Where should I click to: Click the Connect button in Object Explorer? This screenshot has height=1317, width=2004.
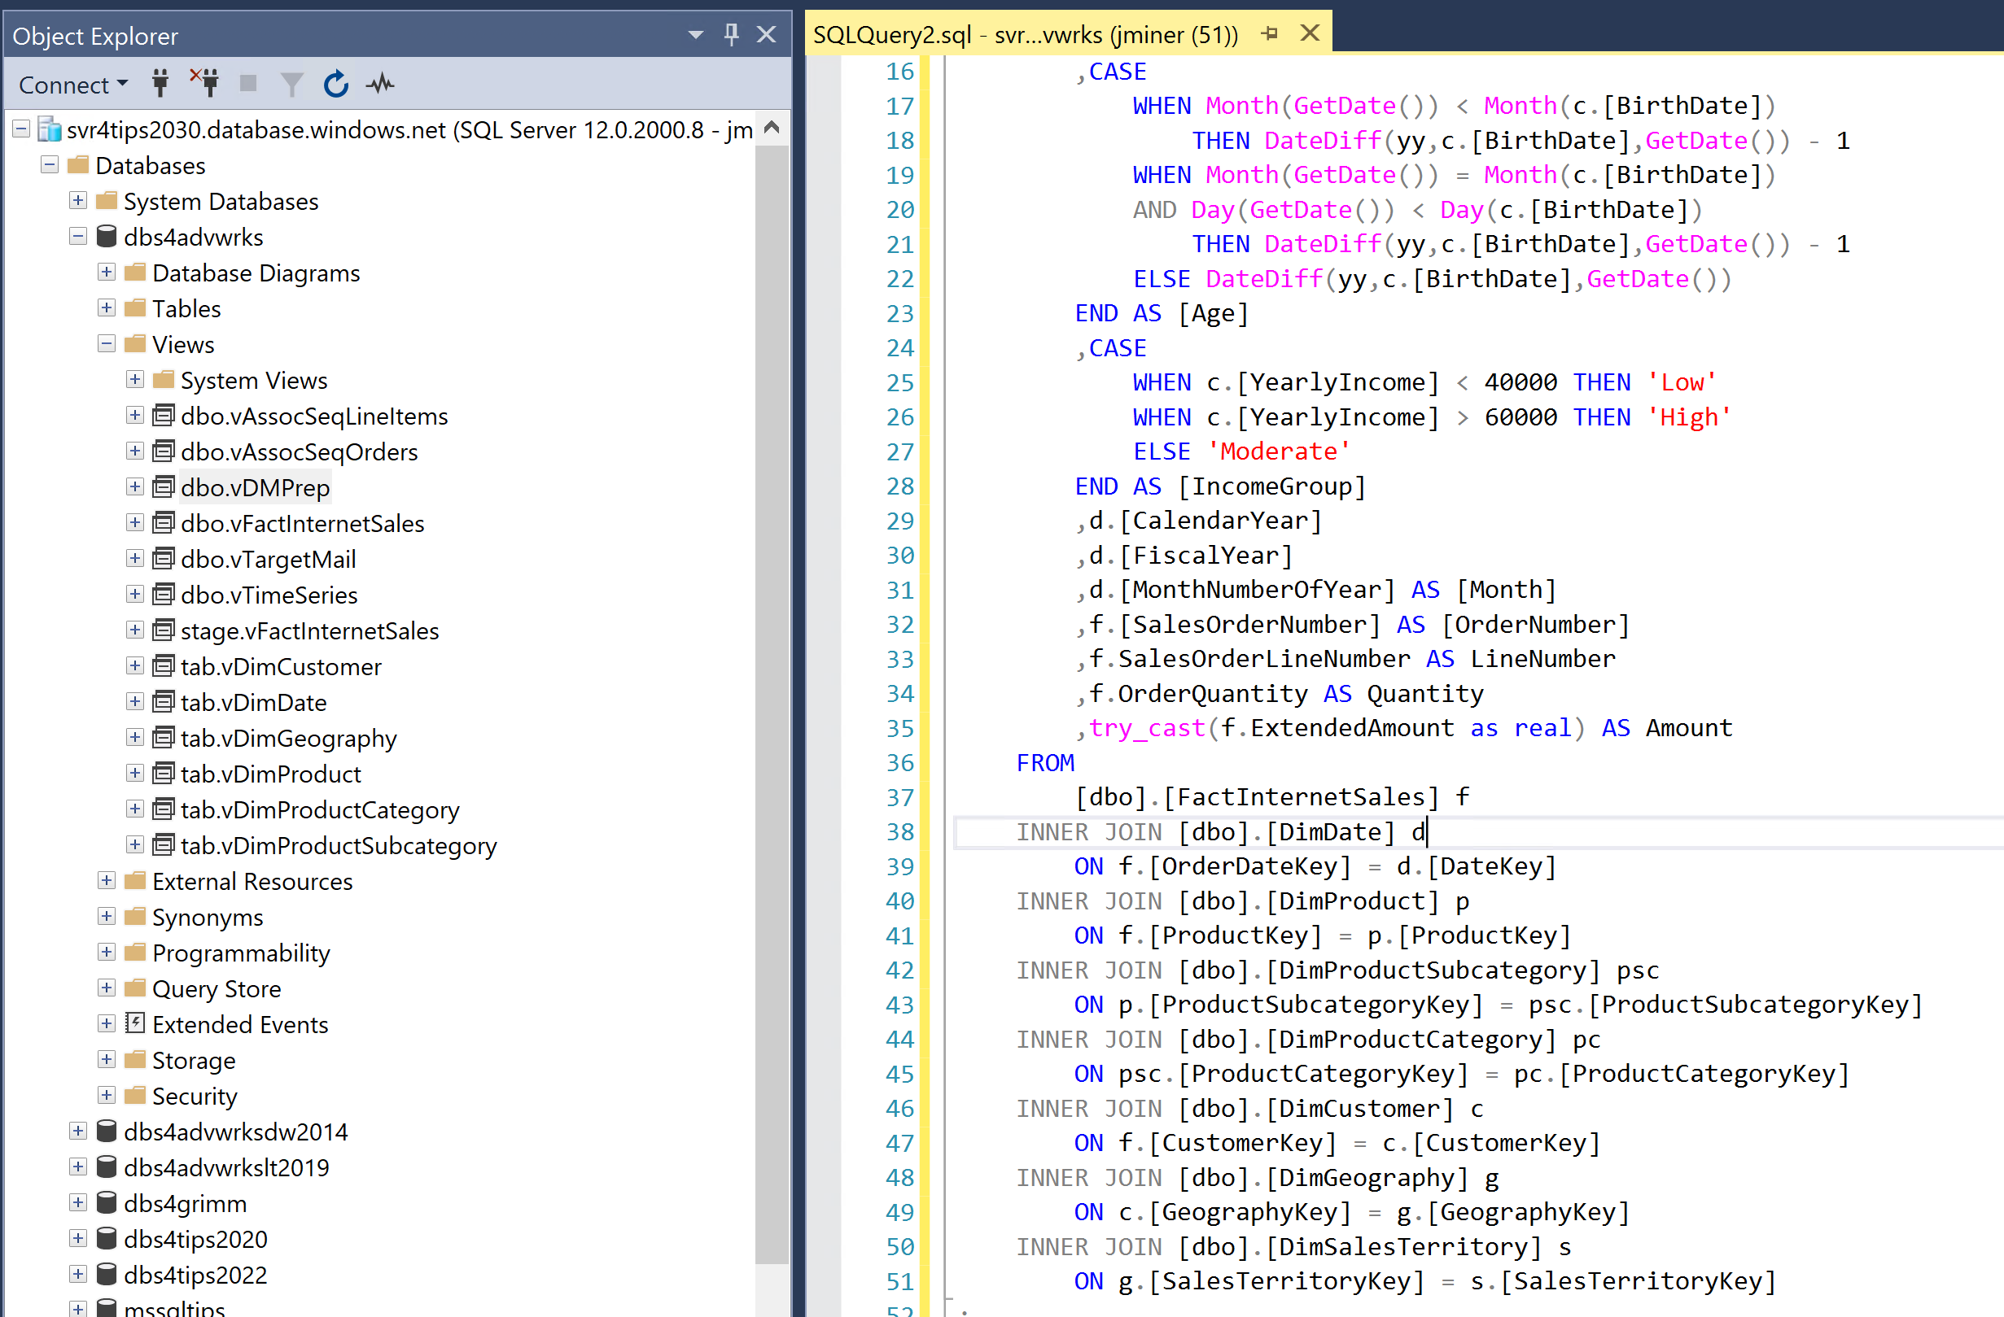point(71,82)
